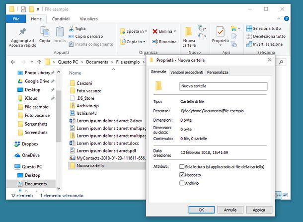303x222 pixels.
Task: Open the Copia in dropdown
Action: coord(133,42)
